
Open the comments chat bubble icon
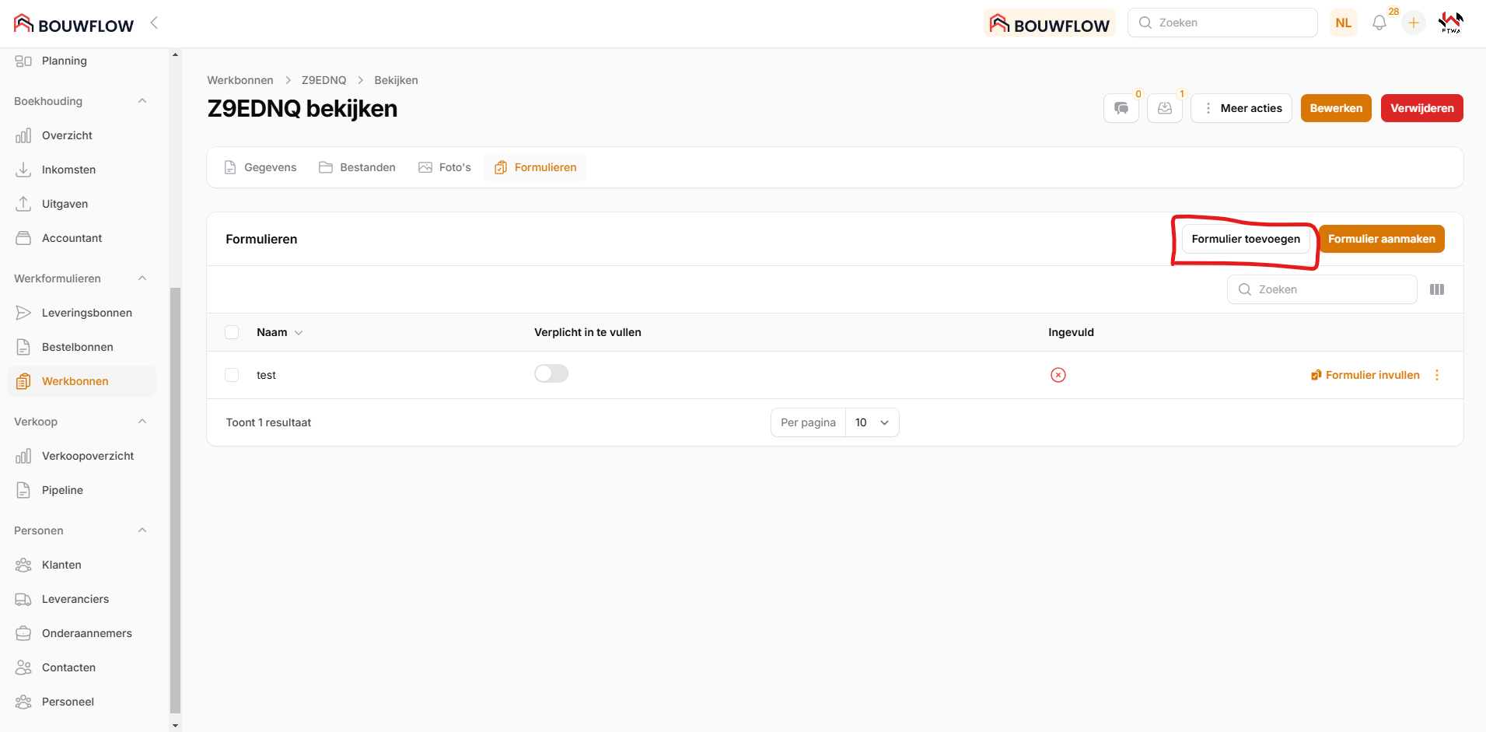point(1121,108)
